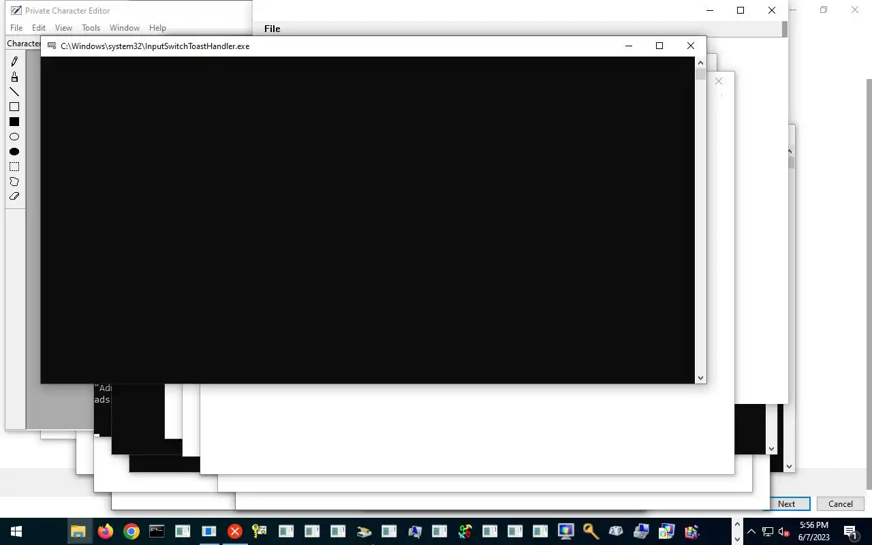Click the keys icon on the taskbar
The width and height of the screenshot is (872, 545).
(x=259, y=531)
